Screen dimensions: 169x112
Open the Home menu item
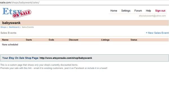[x=114, y=11]
